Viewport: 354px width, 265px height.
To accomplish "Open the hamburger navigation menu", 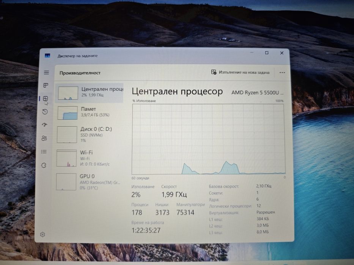I will [46, 72].
